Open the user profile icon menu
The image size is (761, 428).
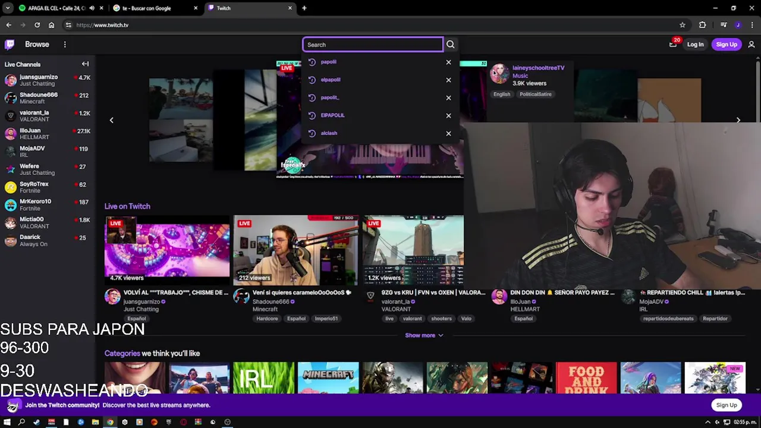751,45
